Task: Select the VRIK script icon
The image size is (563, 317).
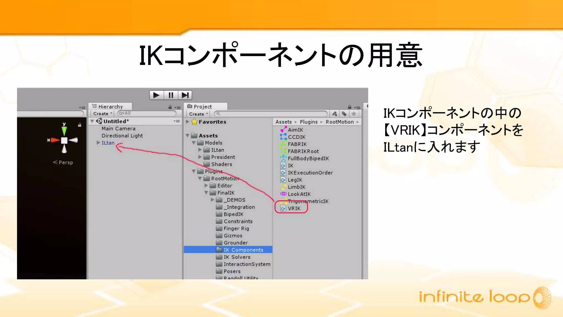Action: (x=283, y=208)
